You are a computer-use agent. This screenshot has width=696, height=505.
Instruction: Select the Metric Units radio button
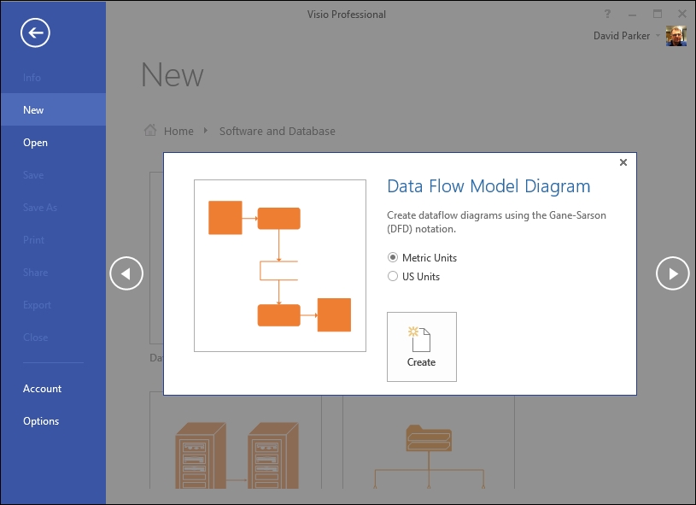click(x=392, y=257)
